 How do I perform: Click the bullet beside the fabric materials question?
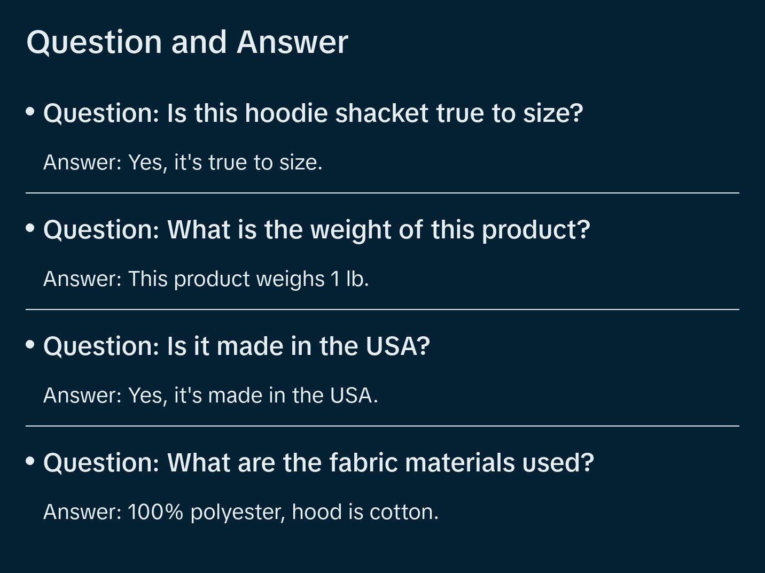[x=30, y=461]
